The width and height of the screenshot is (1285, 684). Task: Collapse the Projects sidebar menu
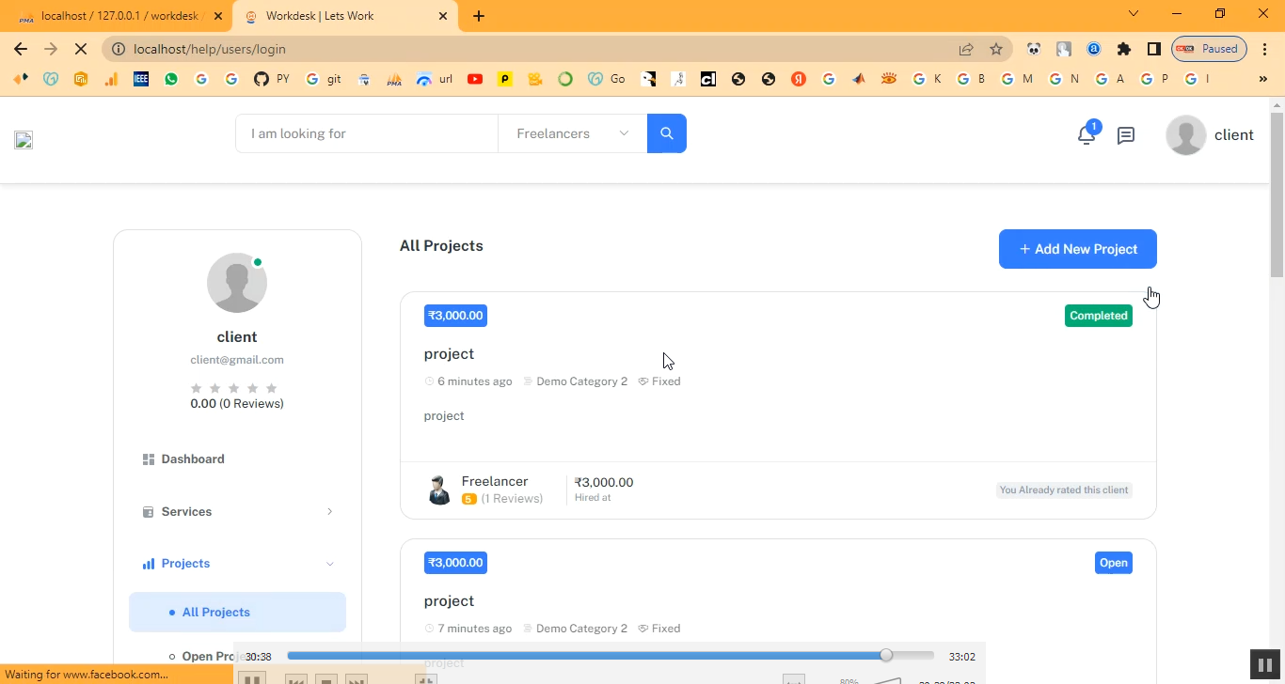[237, 563]
